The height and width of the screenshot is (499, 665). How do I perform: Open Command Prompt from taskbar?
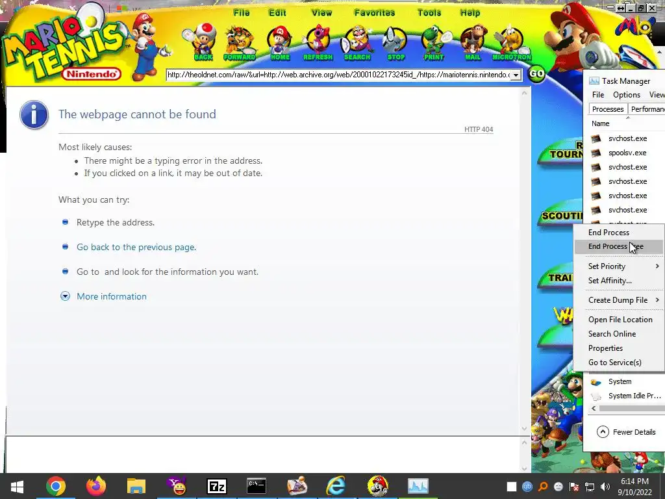click(257, 486)
